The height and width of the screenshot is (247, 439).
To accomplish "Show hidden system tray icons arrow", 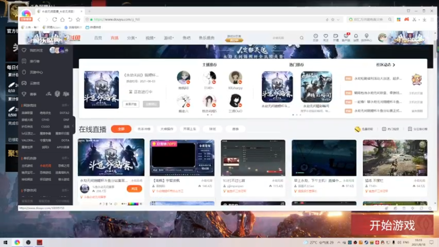I will 339,242.
